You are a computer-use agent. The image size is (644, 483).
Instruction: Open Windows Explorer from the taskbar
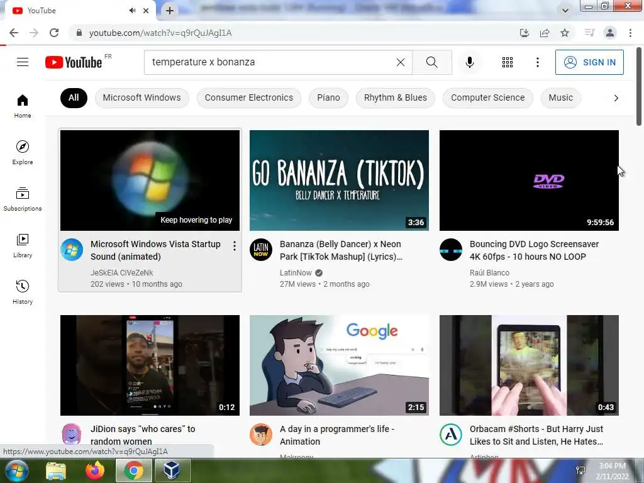55,470
